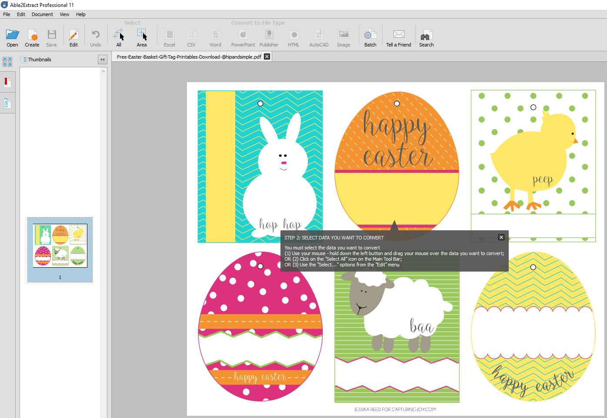Click the 'baa' text on sheep tag
The width and height of the screenshot is (607, 418).
click(x=421, y=326)
